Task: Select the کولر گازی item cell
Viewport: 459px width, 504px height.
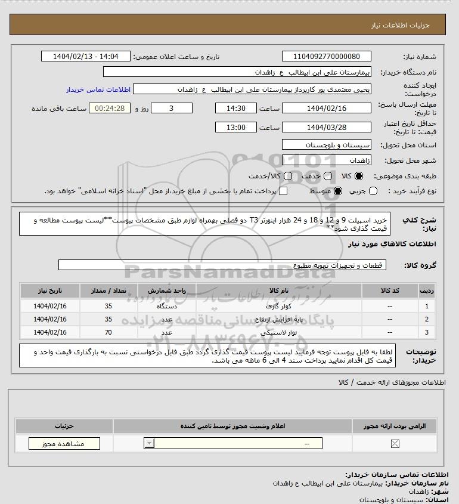Action: [x=279, y=307]
